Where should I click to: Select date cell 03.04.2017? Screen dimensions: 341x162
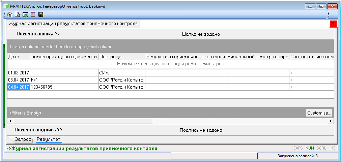[19, 80]
